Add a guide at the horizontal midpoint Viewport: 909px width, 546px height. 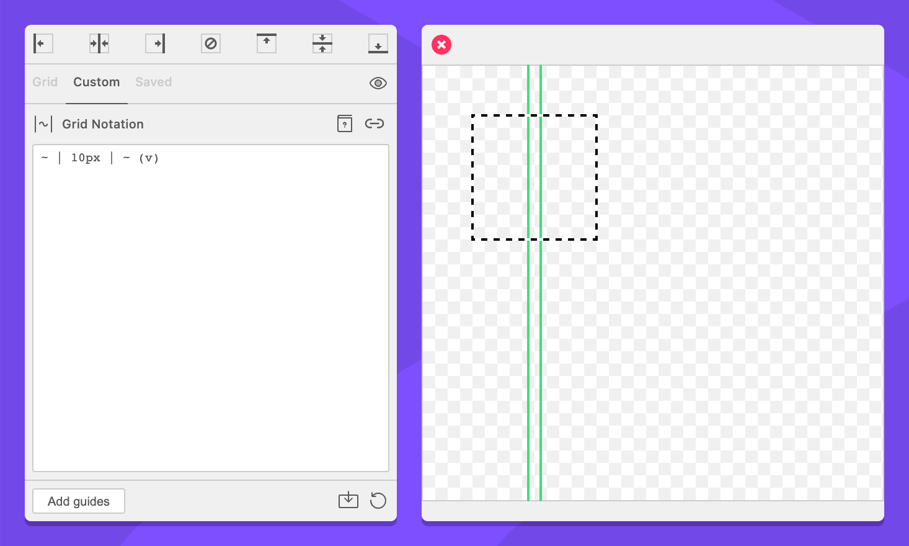pyautogui.click(x=322, y=43)
